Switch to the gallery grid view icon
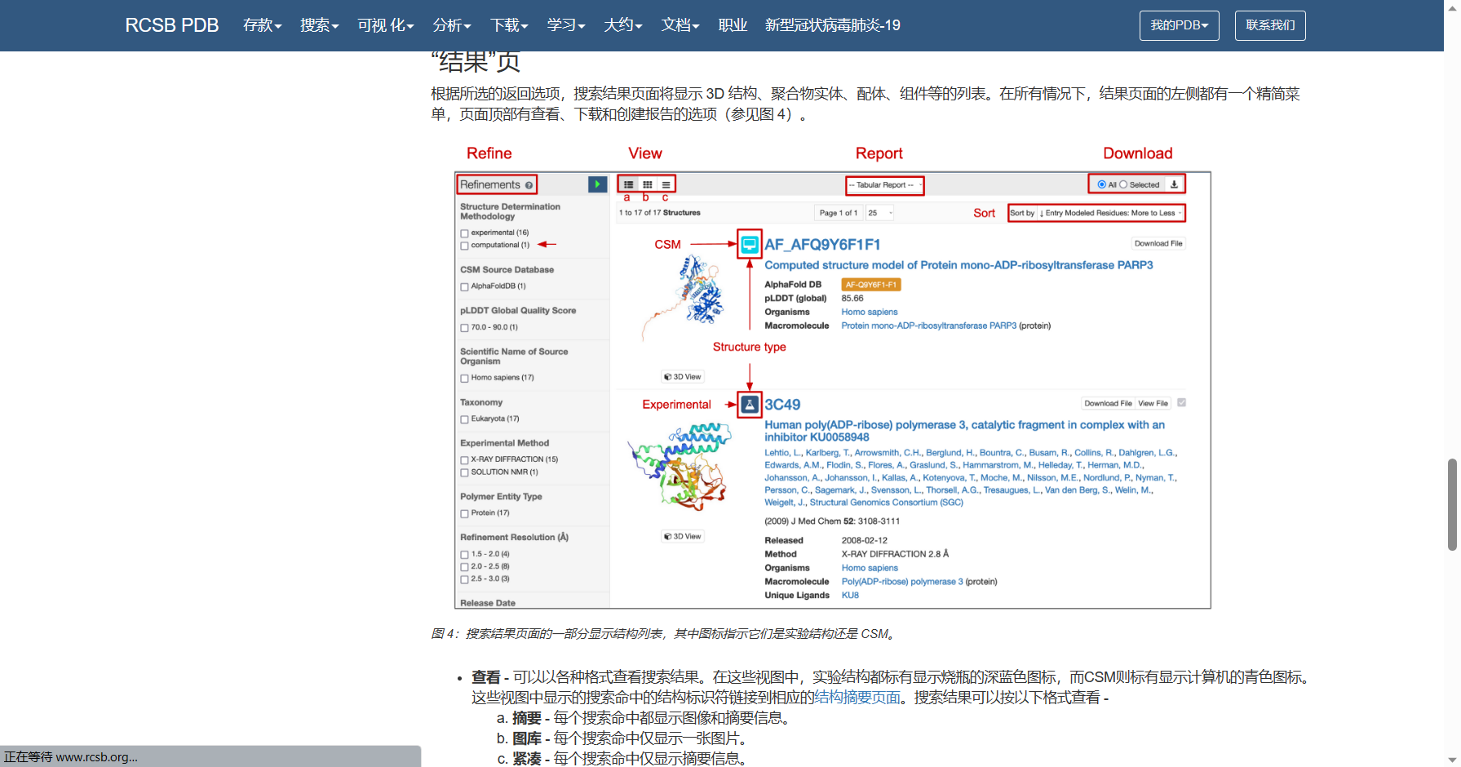 tap(647, 185)
